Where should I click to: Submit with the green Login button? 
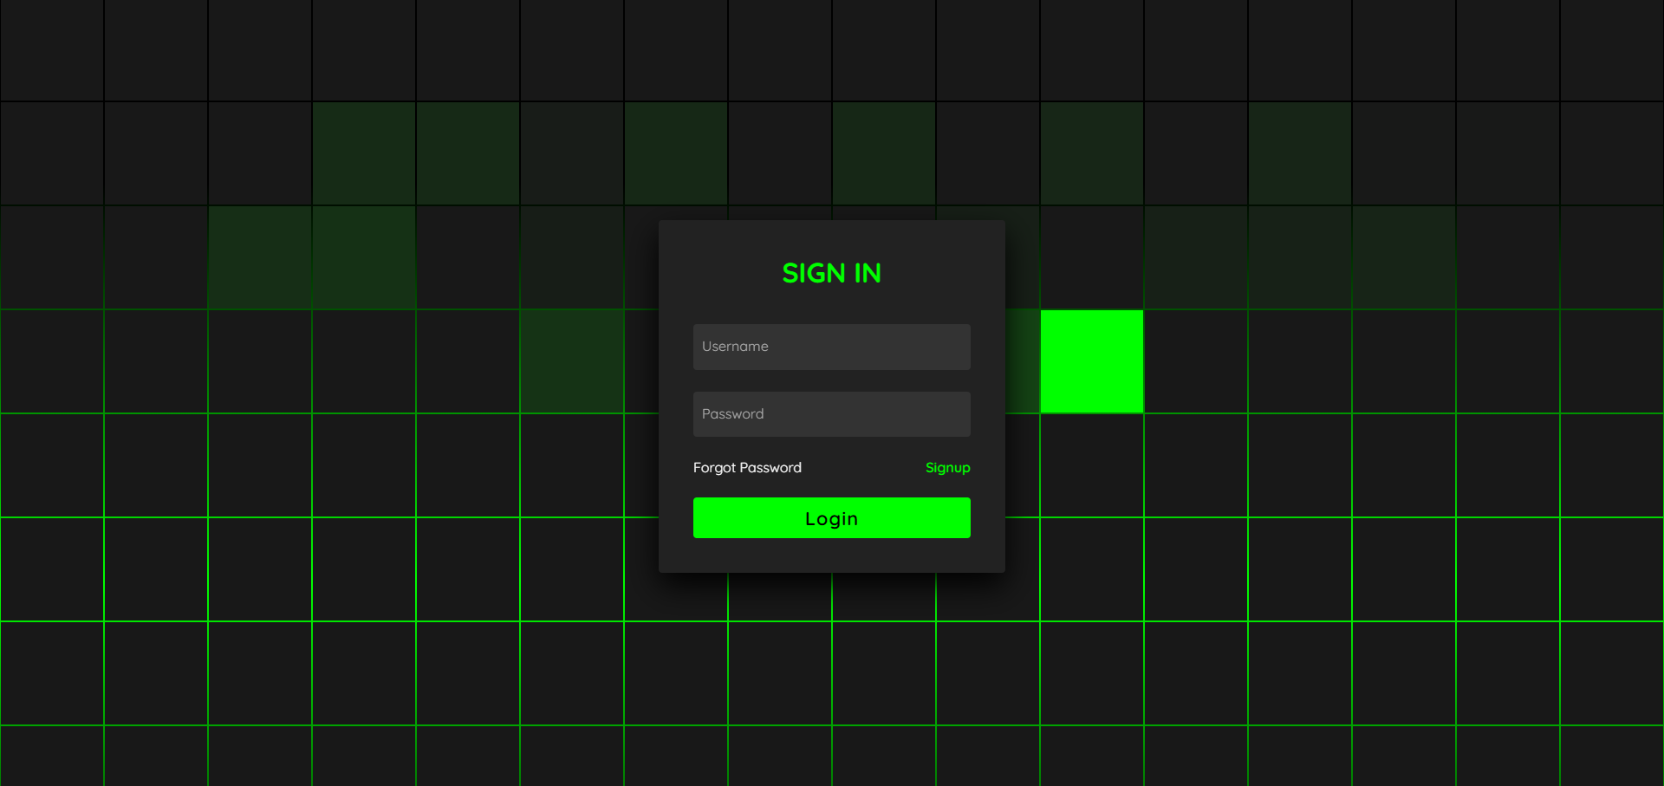pyautogui.click(x=831, y=518)
